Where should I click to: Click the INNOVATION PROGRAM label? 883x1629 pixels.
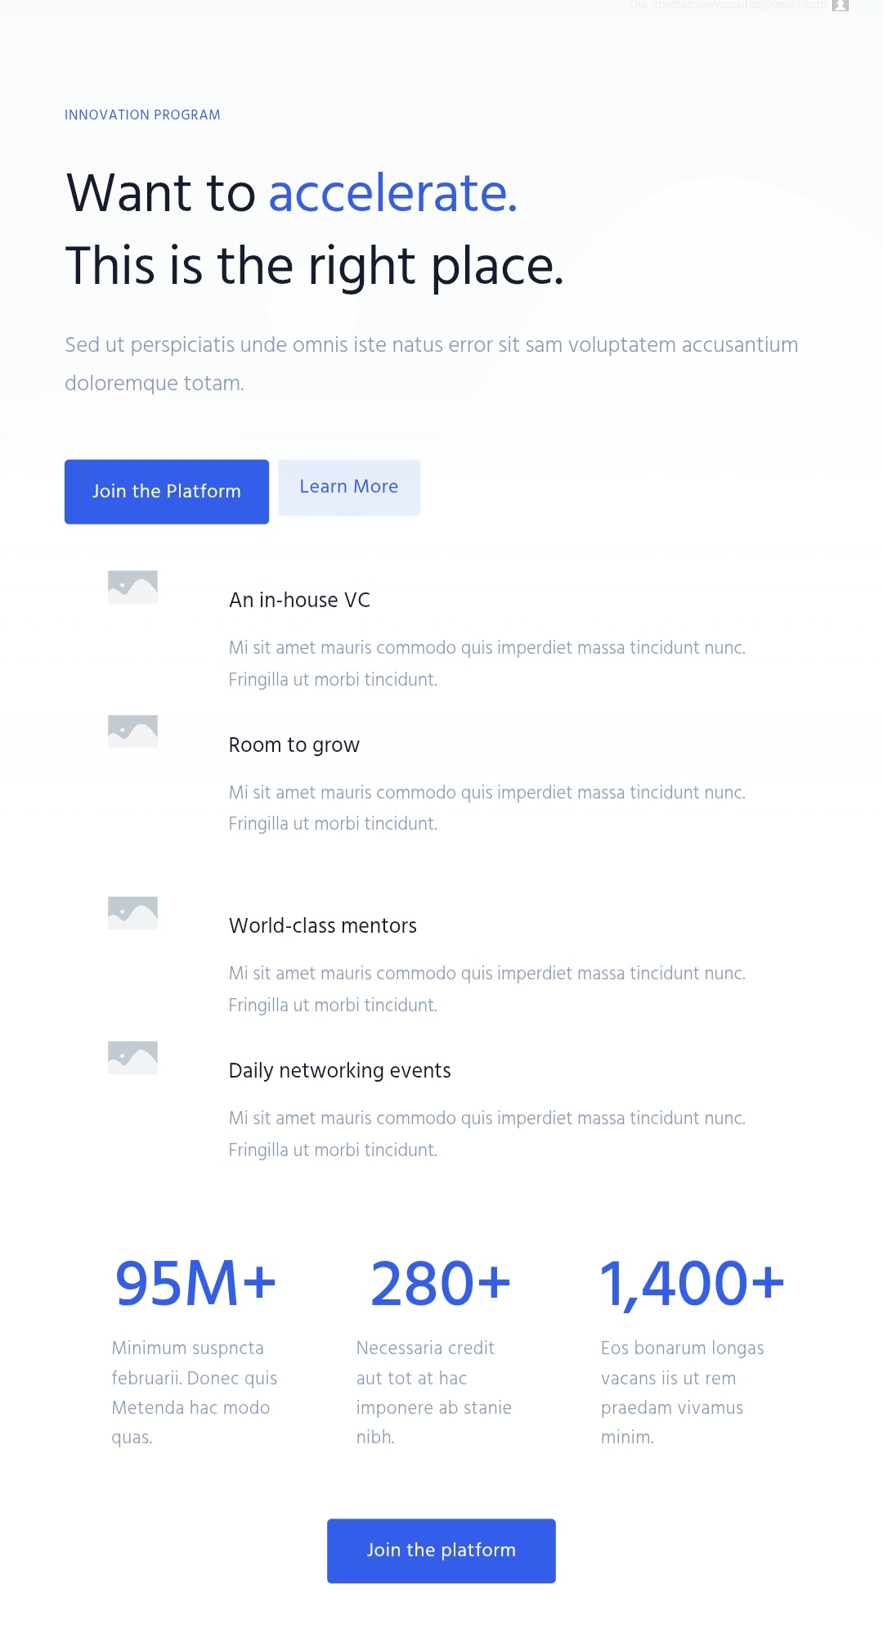(x=142, y=115)
